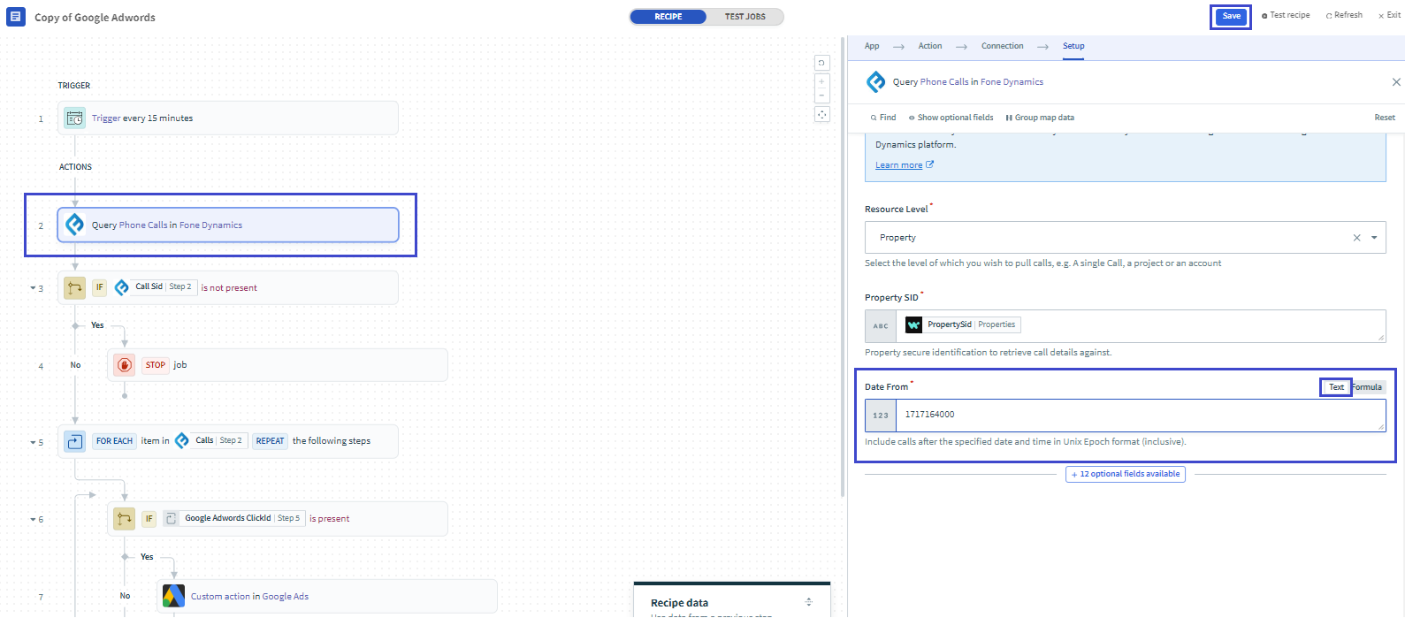
Task: Click the IF branch icon in step 6
Action: (x=125, y=518)
